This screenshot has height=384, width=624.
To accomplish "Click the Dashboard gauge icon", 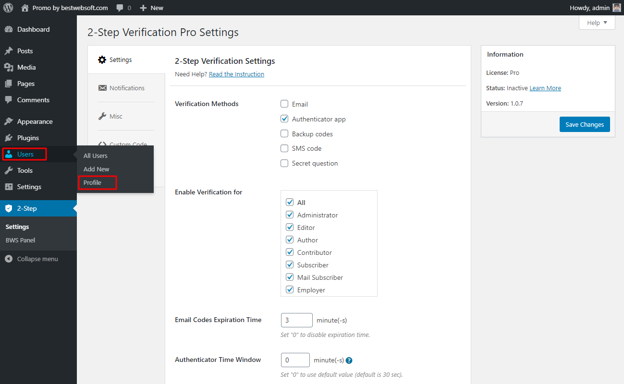I will pos(9,29).
